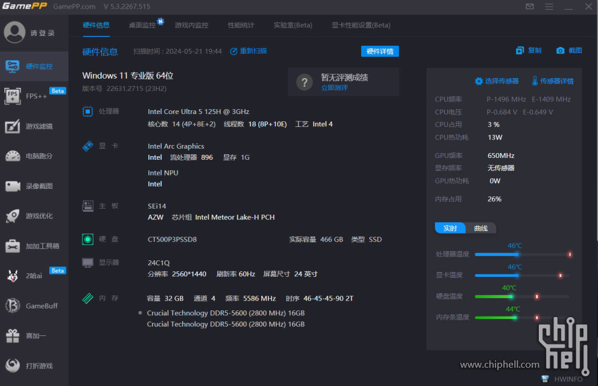Click the 硬件详情 button
Viewport: 598px width, 386px height.
point(380,51)
